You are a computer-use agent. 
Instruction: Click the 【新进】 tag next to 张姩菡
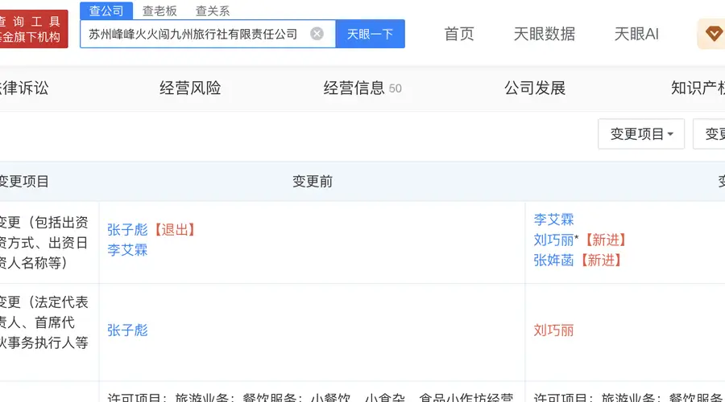click(601, 260)
